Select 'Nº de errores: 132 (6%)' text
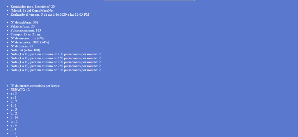 point(27,39)
